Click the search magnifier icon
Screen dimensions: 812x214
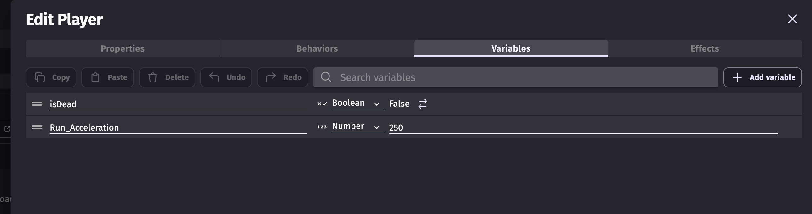point(326,77)
